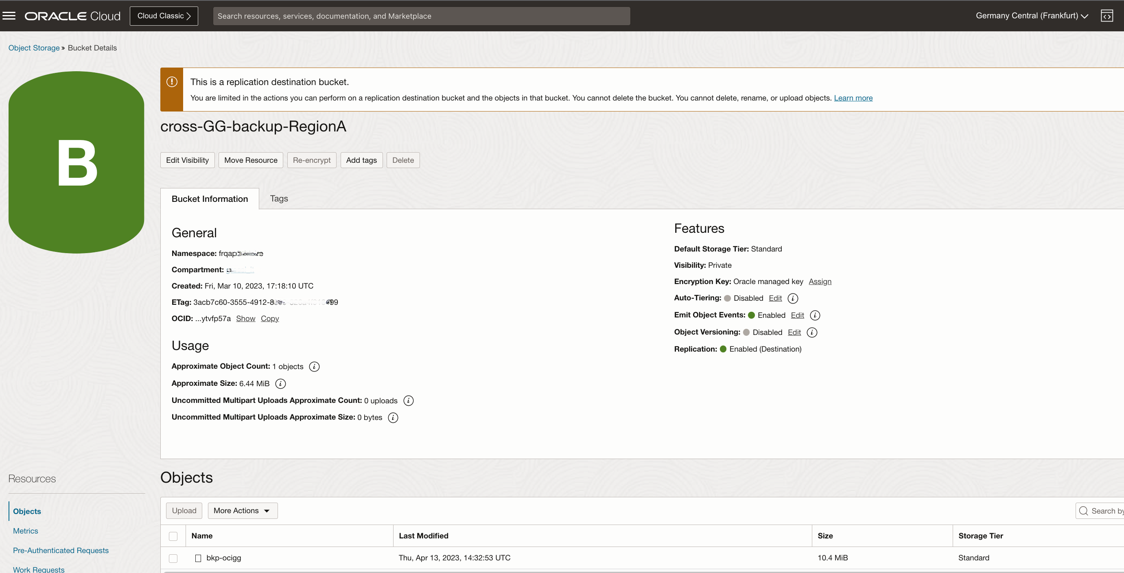
Task: Copy the bucket OCID
Action: click(x=270, y=319)
